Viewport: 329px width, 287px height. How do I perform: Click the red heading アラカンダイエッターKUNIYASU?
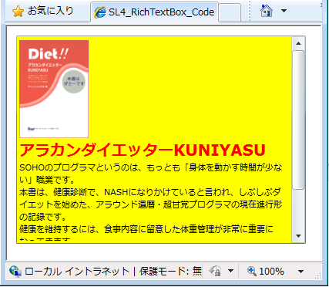[x=143, y=150]
